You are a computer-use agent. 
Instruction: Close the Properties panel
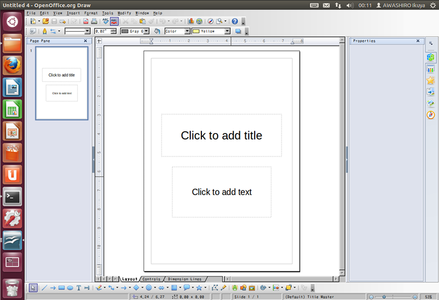418,41
